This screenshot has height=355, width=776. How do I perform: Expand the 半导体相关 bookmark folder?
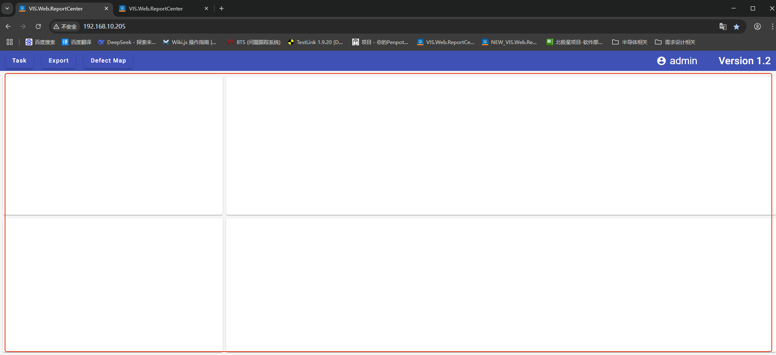(x=630, y=42)
